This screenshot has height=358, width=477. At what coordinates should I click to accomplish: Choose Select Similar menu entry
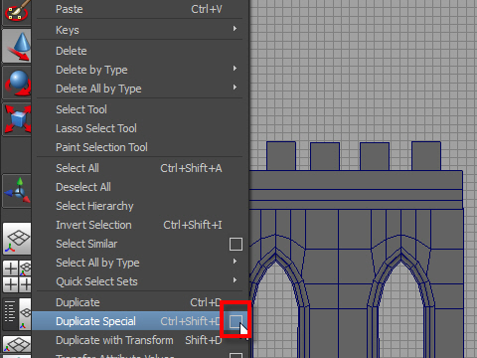point(86,244)
